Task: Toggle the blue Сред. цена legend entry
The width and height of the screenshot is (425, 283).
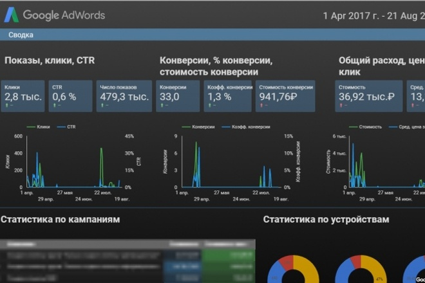Action: click(x=406, y=127)
